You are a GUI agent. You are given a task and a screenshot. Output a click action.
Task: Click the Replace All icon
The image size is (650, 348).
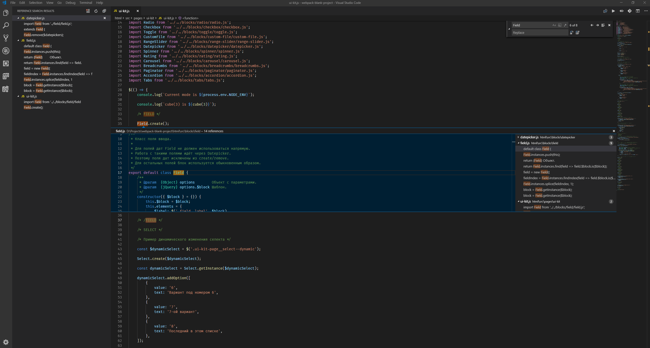tap(577, 32)
